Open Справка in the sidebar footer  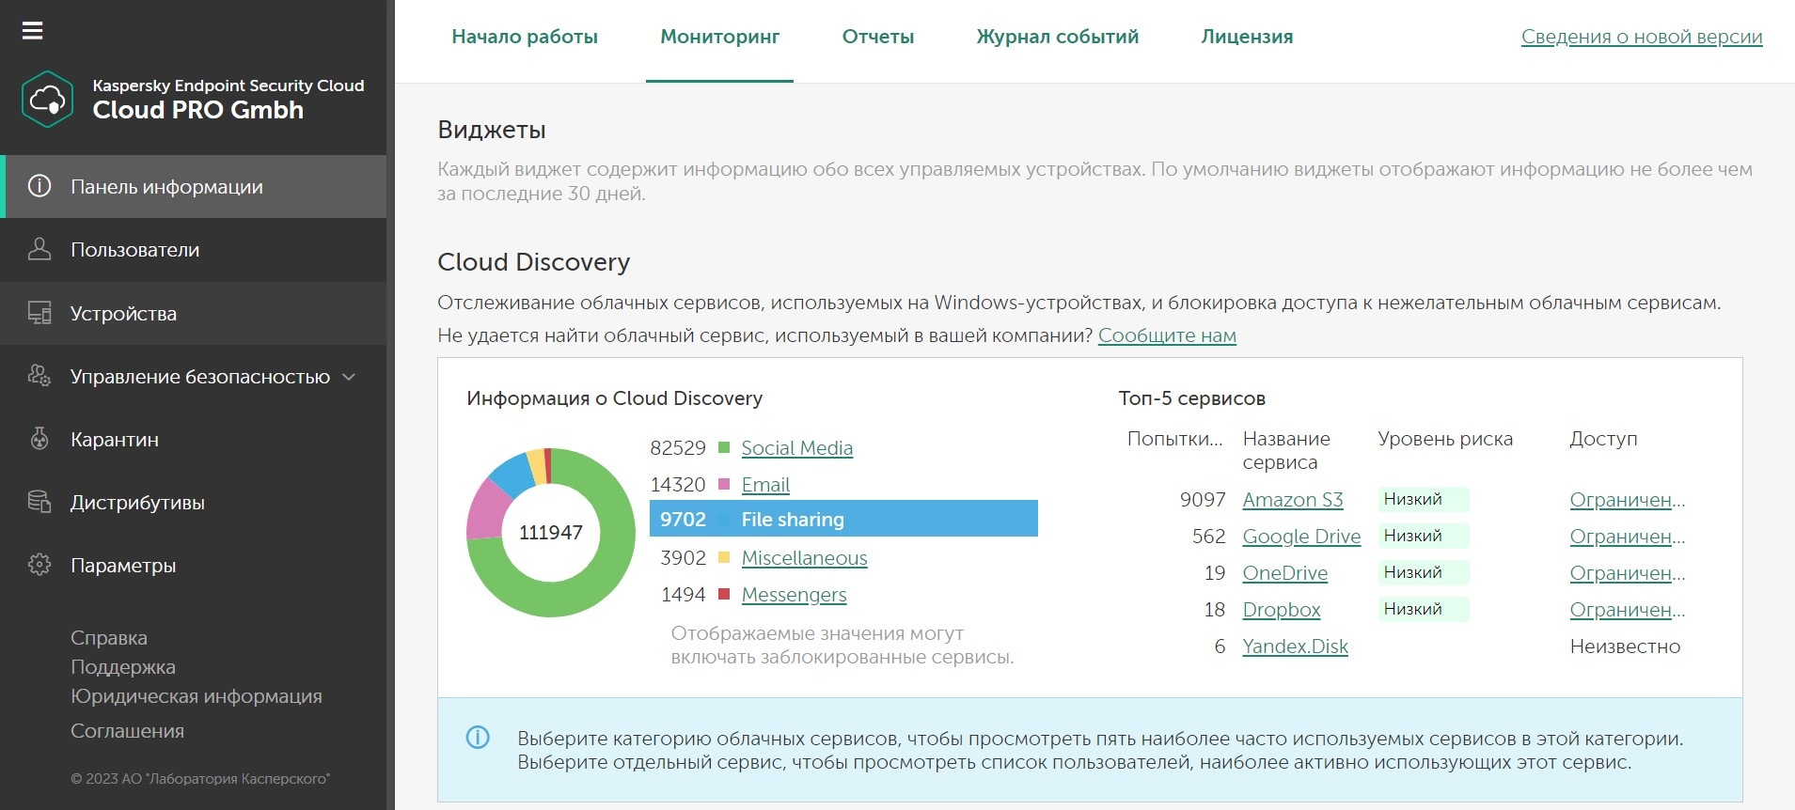click(109, 638)
